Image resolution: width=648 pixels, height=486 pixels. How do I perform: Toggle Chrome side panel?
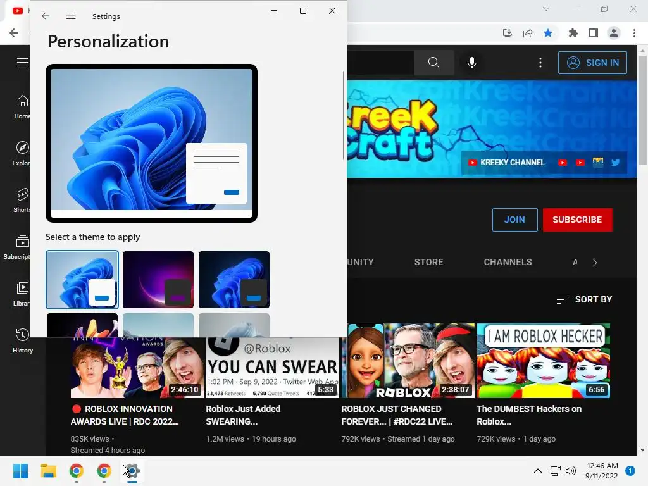pos(594,33)
